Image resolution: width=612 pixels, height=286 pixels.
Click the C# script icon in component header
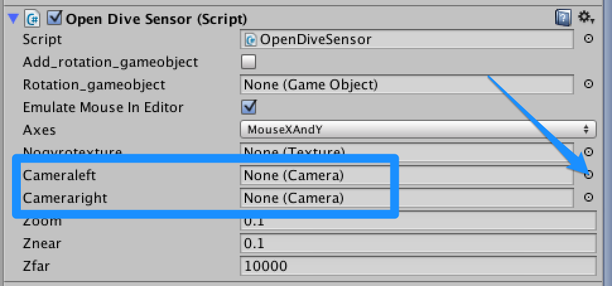[x=32, y=18]
